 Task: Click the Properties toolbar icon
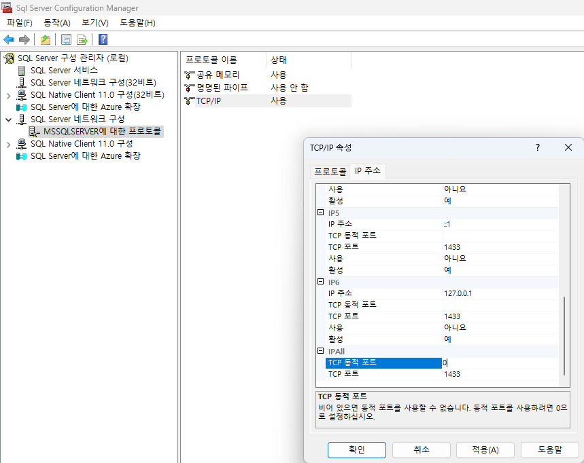pos(67,39)
